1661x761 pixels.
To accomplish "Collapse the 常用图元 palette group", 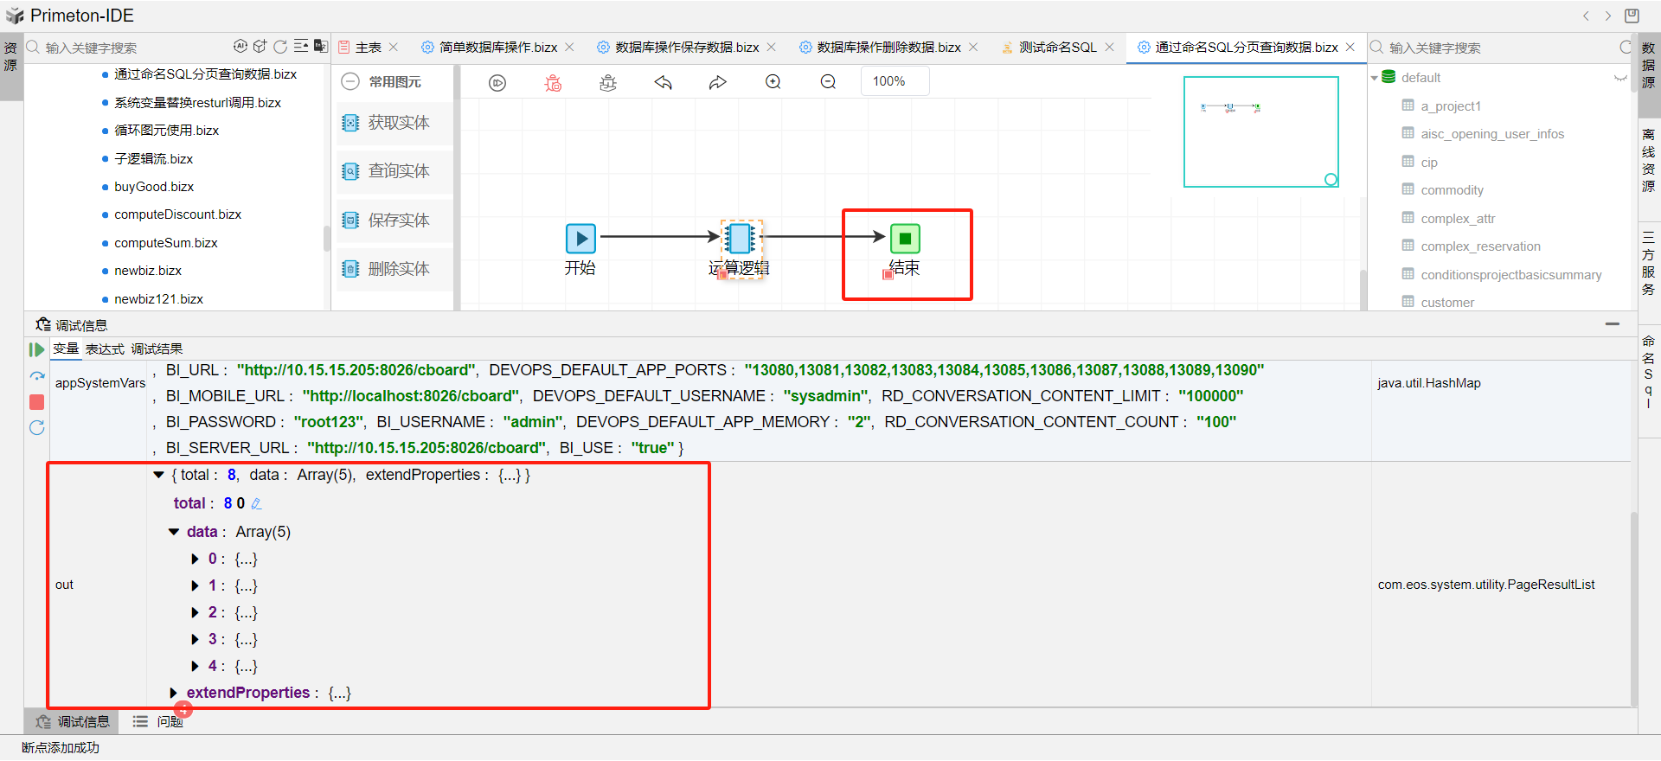I will tap(350, 82).
